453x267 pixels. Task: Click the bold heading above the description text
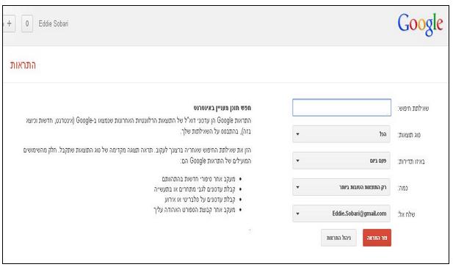coord(222,108)
